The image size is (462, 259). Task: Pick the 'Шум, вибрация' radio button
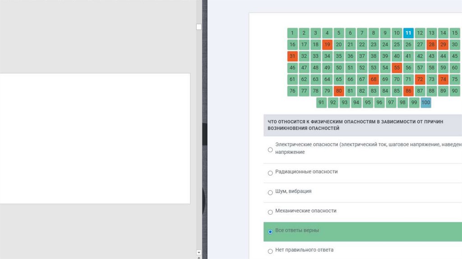(270, 192)
